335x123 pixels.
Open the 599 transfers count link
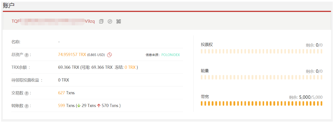(61, 106)
